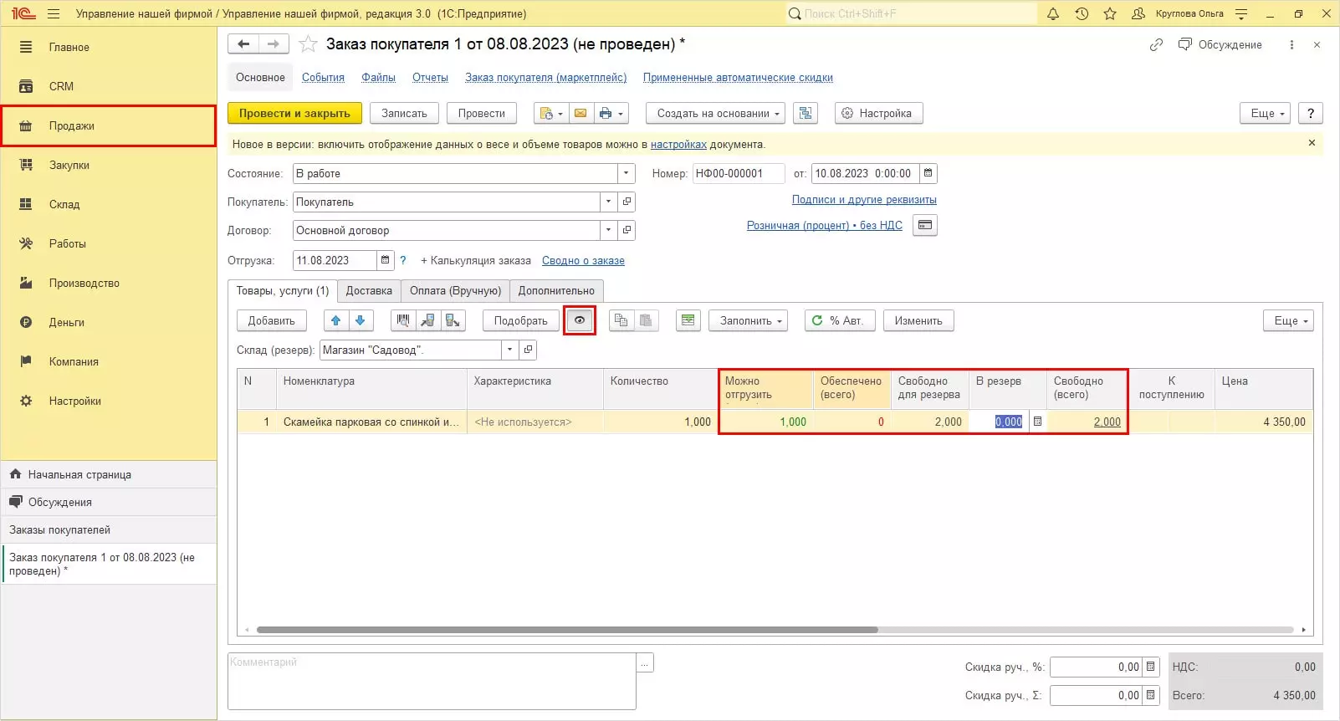Move the row up with blue arrow

click(336, 320)
